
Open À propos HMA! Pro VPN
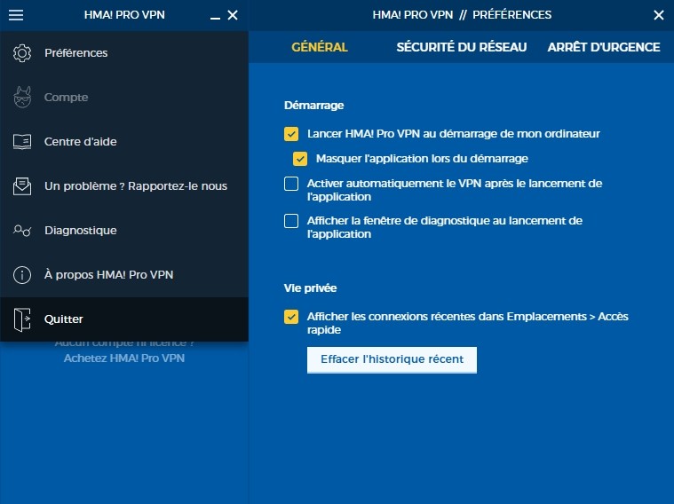tap(124, 274)
